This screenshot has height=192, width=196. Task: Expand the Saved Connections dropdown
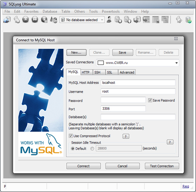click(x=176, y=63)
